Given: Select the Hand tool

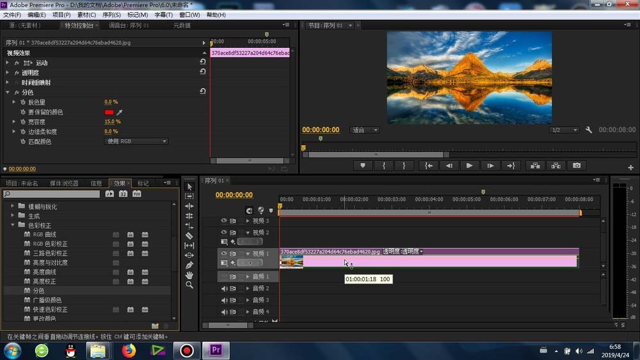Looking at the screenshot, I should [x=189, y=275].
